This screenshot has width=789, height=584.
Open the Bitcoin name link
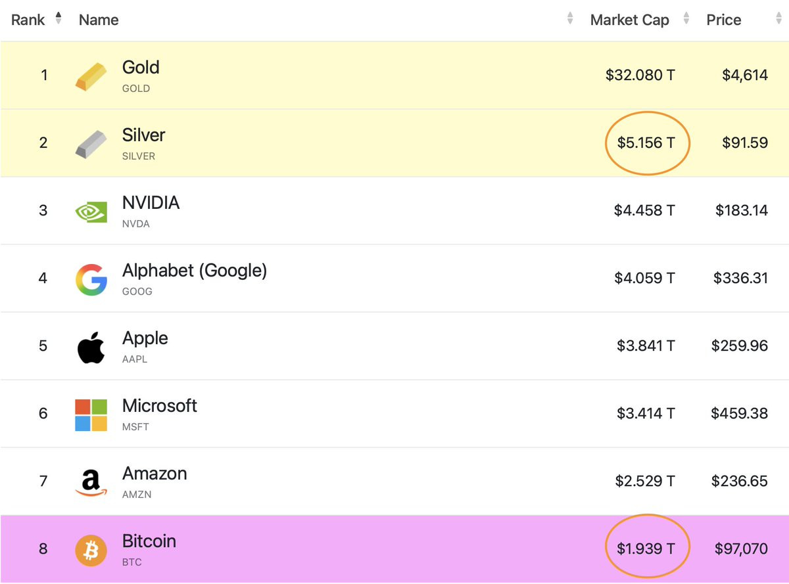pos(149,541)
